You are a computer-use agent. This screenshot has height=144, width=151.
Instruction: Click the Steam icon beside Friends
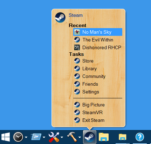(77, 84)
